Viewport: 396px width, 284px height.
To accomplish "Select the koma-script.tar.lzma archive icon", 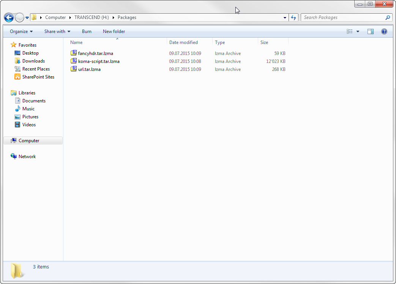I will [x=74, y=61].
